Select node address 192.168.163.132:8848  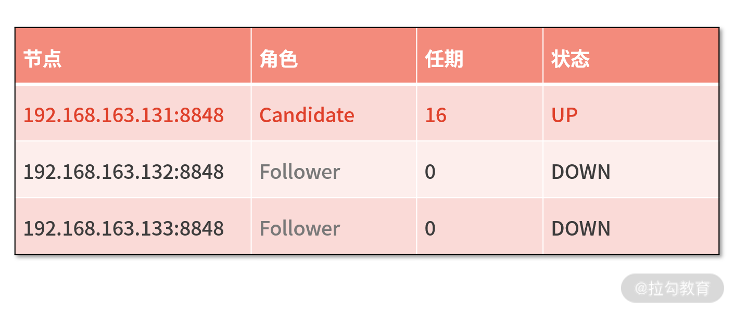point(123,172)
